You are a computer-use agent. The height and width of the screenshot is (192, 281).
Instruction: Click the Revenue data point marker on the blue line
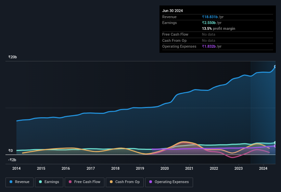(x=275, y=67)
